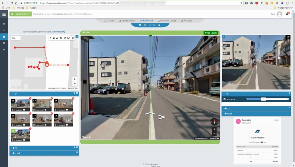
Task: Click the SET NORTH button
Action: click(211, 33)
